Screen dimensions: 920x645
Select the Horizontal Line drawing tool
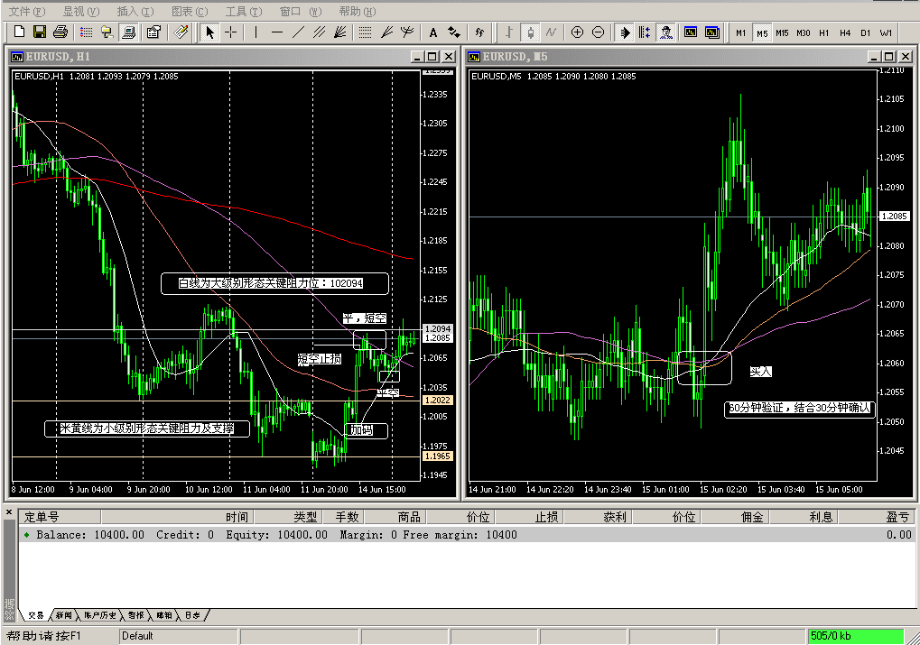(x=277, y=32)
